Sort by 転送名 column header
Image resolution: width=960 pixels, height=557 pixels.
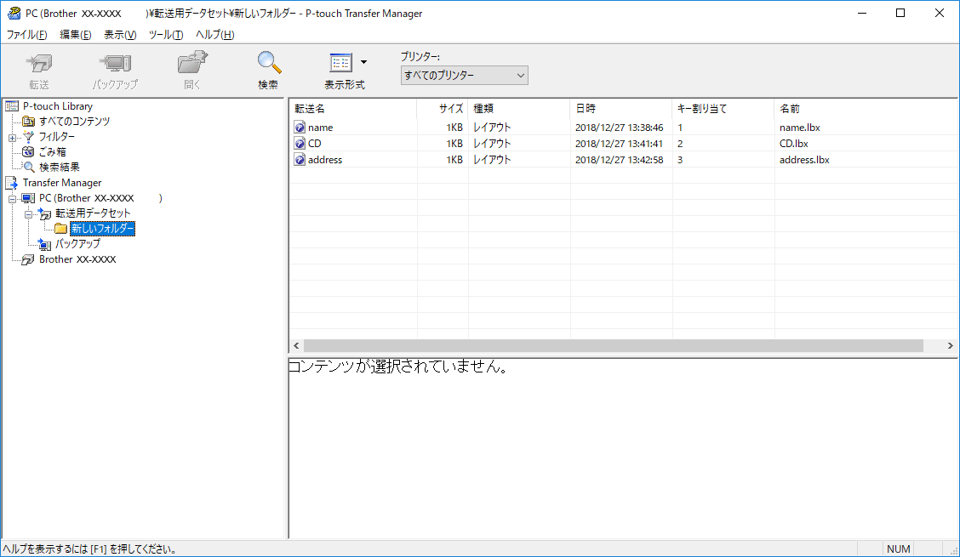click(x=352, y=108)
